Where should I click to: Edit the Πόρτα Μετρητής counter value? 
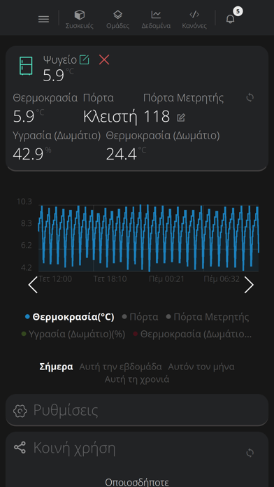coord(181,118)
